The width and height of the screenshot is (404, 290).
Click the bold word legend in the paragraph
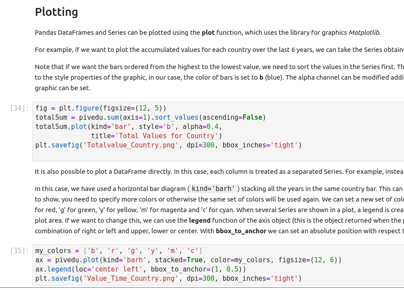coord(200,220)
